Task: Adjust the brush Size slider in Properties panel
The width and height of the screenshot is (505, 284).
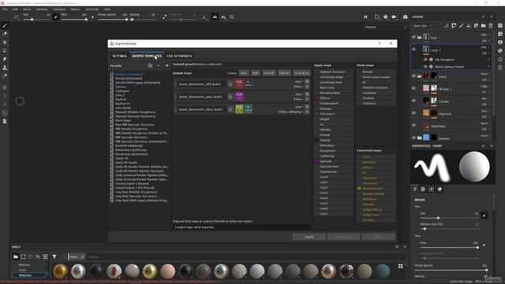Action: tap(449, 218)
